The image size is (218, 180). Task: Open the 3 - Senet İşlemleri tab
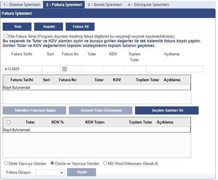[105, 5]
